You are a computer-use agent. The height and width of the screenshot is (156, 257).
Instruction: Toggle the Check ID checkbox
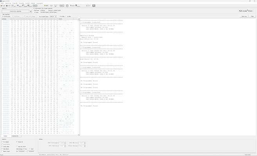pos(17,142)
